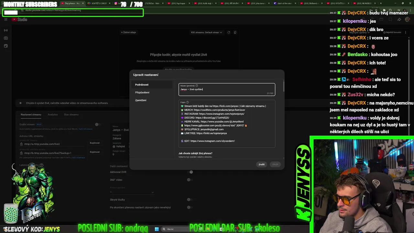
Task: Open the YouTube Studio hamburger menu
Action: coord(6,19)
